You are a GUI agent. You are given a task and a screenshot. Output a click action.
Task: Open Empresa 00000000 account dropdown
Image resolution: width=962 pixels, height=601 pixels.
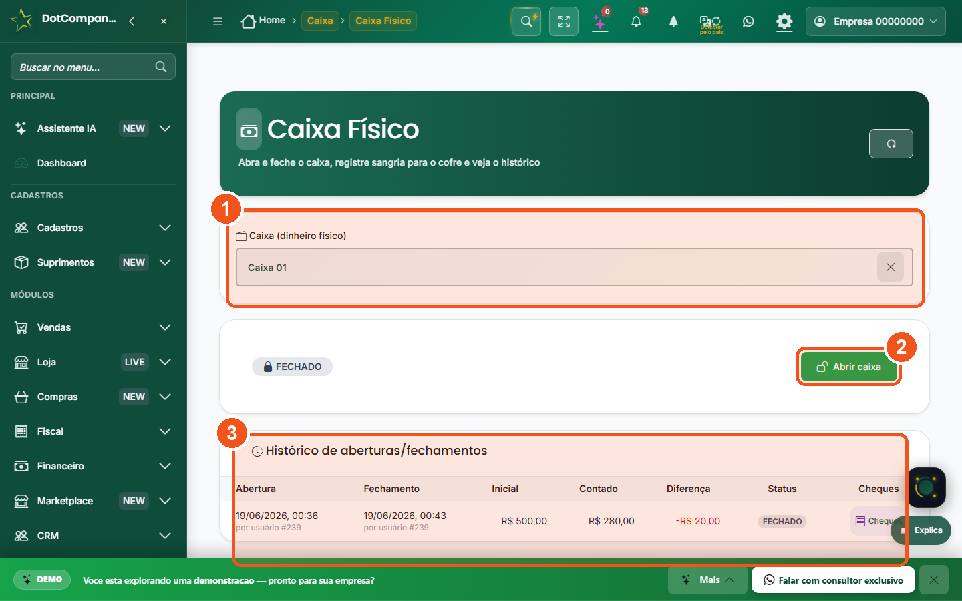(875, 21)
